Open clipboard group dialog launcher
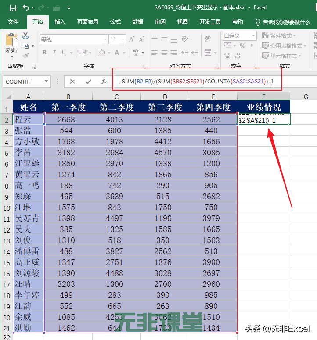This screenshot has width=317, height=340. tap(34, 68)
